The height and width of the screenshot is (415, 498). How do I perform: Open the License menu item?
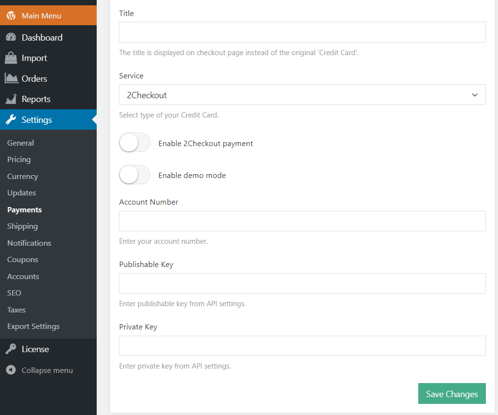click(48, 349)
